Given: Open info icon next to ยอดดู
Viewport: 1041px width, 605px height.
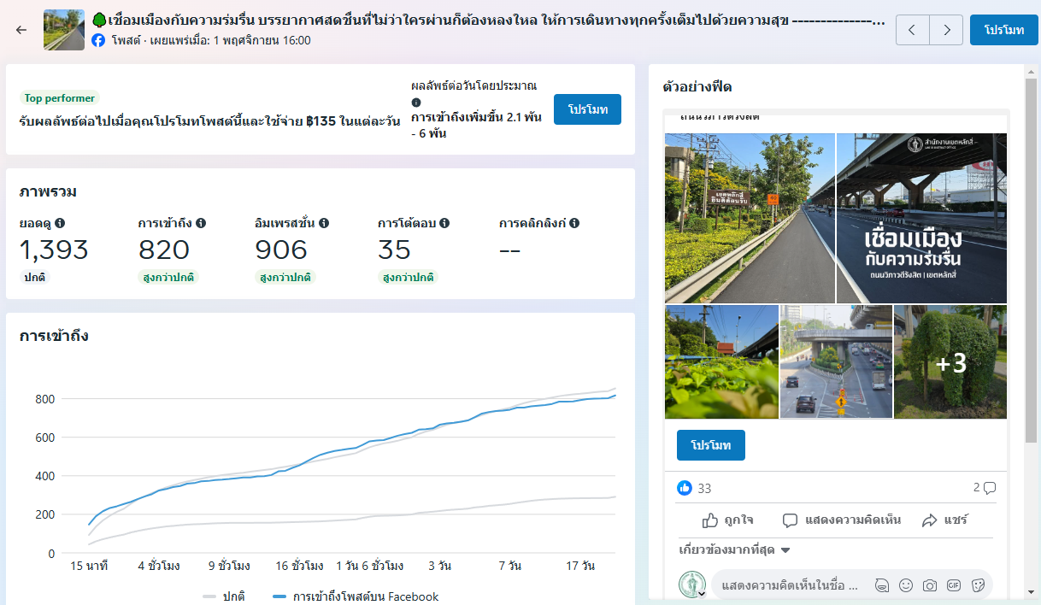Looking at the screenshot, I should coord(60,223).
